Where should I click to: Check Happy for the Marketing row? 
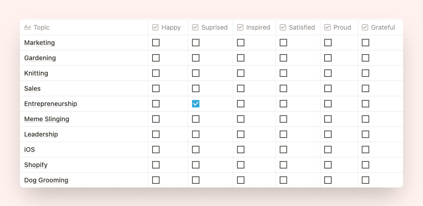(x=156, y=43)
